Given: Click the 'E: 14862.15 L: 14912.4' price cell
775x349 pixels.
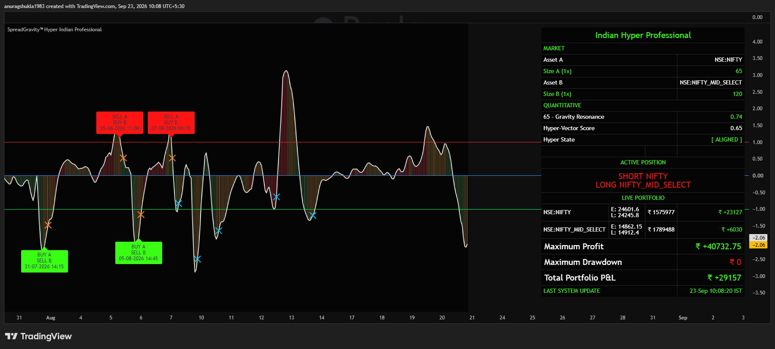Looking at the screenshot, I should [x=626, y=230].
